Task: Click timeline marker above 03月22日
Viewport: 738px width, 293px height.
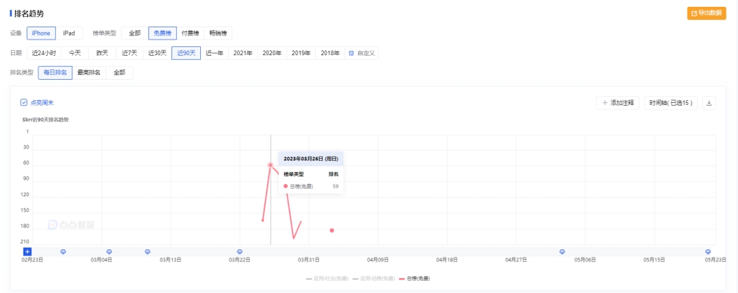Action: 240,251
